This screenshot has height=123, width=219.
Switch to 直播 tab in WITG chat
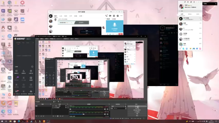pyautogui.click(x=76, y=16)
